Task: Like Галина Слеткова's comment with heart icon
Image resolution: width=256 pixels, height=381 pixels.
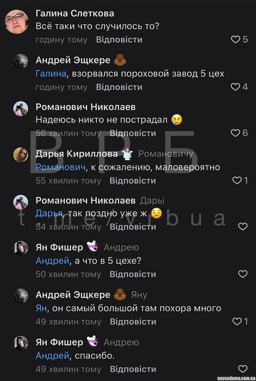Action: pyautogui.click(x=236, y=39)
